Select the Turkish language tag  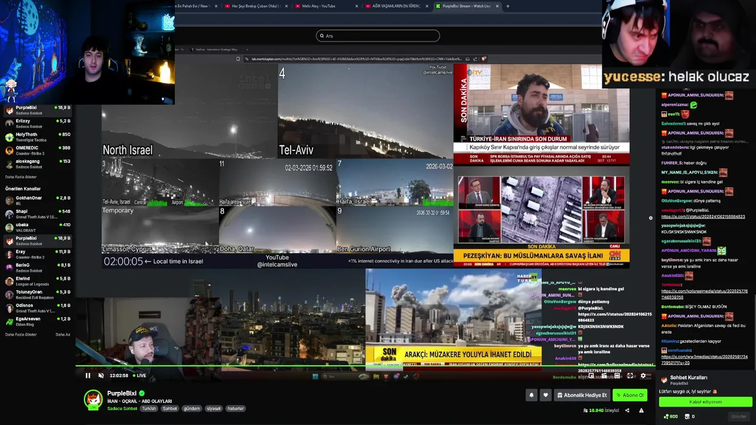coord(149,408)
